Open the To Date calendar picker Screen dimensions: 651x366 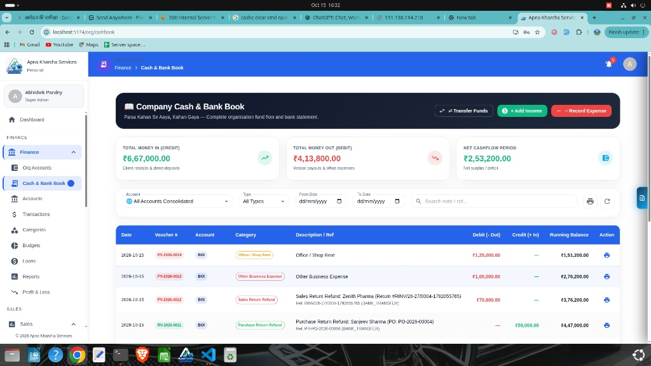397,201
